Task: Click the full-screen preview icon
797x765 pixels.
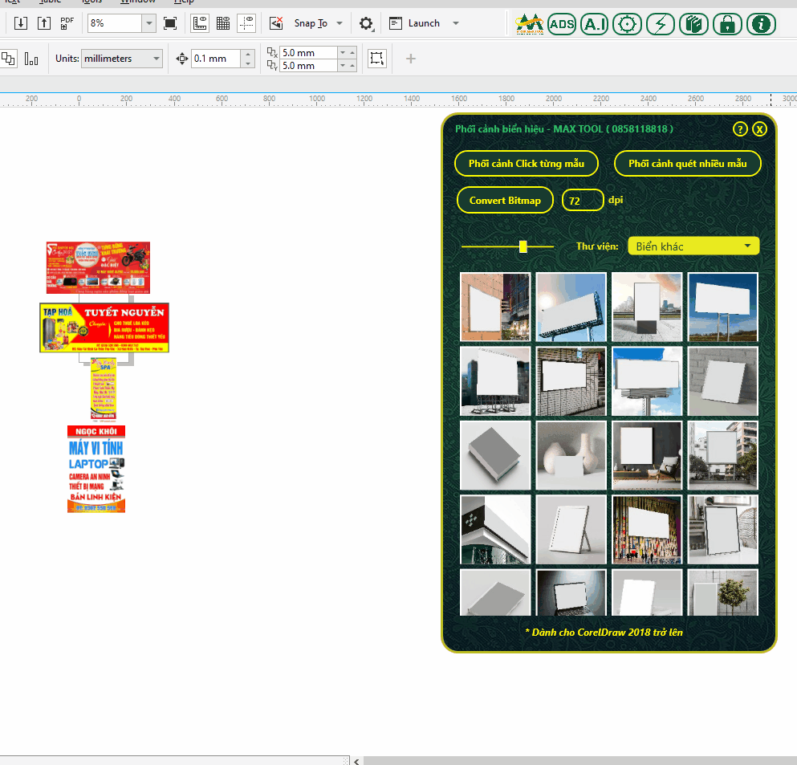Action: 170,23
